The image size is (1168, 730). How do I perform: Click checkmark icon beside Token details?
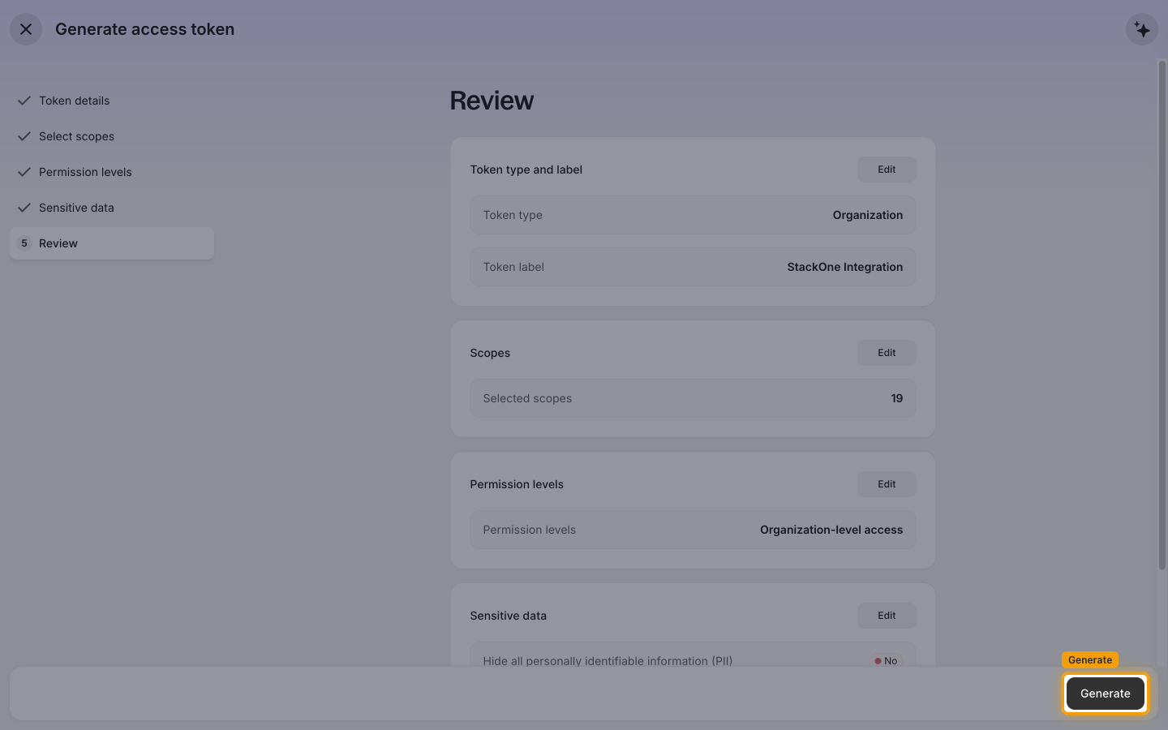tap(24, 101)
